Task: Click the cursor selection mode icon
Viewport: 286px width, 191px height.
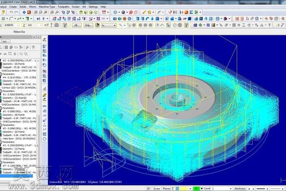Action: (x=97, y=25)
